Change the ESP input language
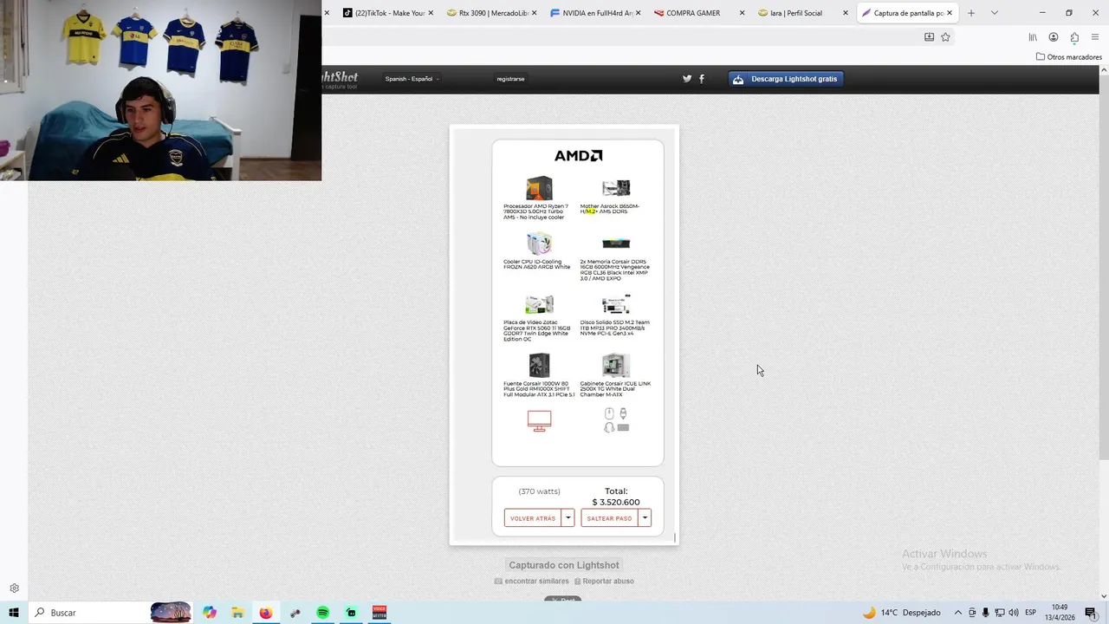Image resolution: width=1109 pixels, height=624 pixels. (1031, 613)
